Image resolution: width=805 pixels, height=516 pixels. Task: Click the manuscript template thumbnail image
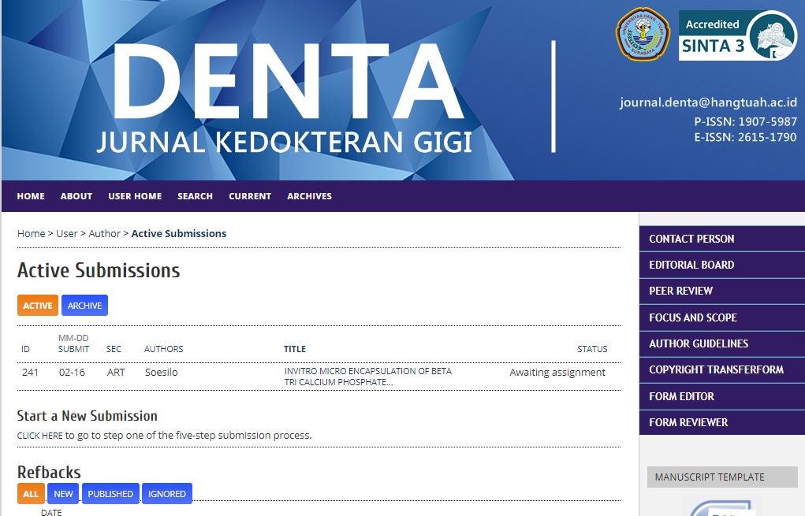click(x=721, y=507)
